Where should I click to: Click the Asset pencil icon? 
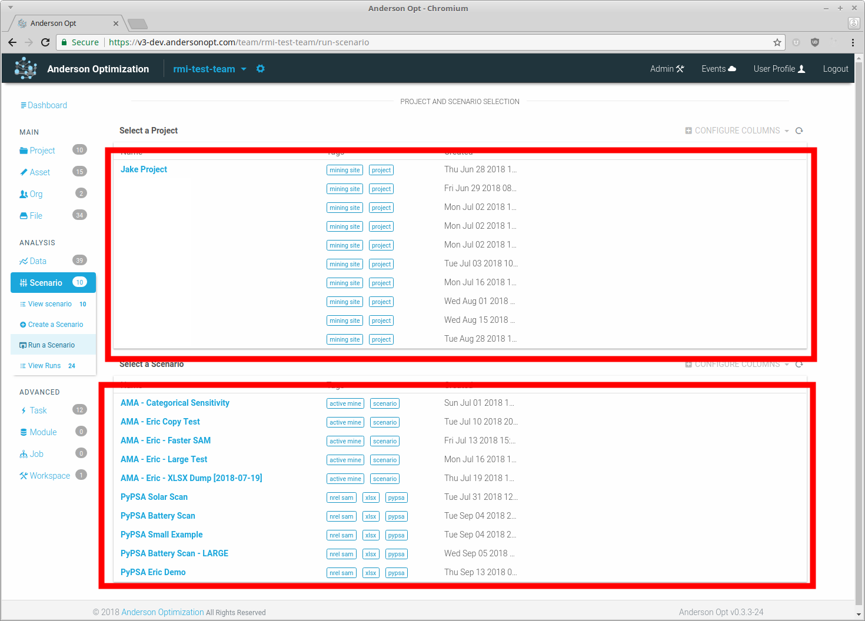pos(24,172)
